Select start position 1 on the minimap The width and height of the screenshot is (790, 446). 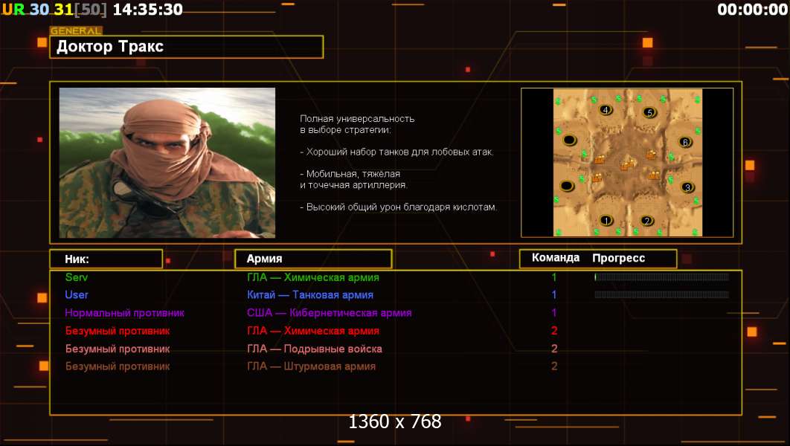click(x=606, y=220)
